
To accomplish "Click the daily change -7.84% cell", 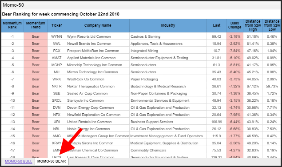I will tap(234, 51).
